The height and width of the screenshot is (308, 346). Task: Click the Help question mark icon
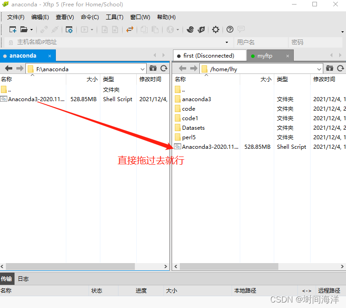click(x=230, y=29)
